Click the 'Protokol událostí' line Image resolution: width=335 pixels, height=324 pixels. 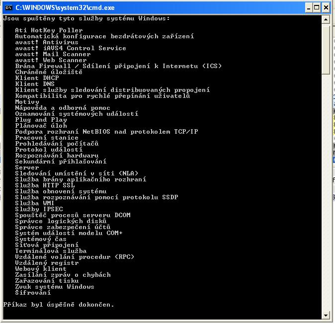click(49, 150)
